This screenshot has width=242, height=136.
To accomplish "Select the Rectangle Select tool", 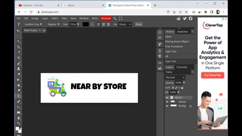I will point(19,36).
